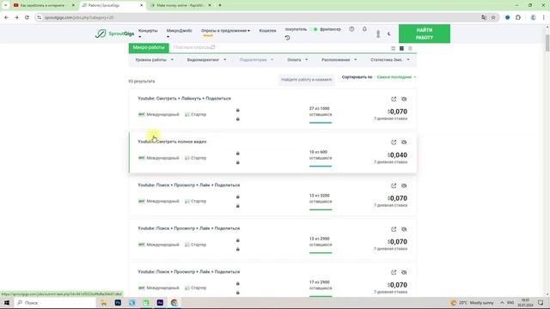
Task: Open the 'Кошелек' menu item
Action: pyautogui.click(x=267, y=31)
